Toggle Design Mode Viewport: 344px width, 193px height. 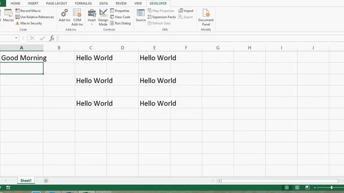[103, 17]
